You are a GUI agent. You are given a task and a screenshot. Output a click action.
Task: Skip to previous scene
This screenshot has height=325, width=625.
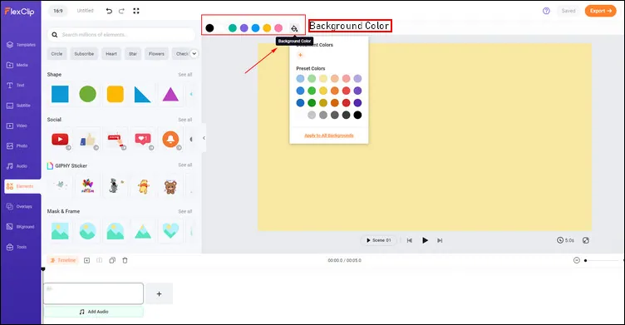[x=410, y=240]
